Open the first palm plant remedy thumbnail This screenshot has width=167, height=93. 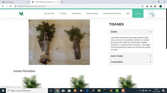coord(31,81)
